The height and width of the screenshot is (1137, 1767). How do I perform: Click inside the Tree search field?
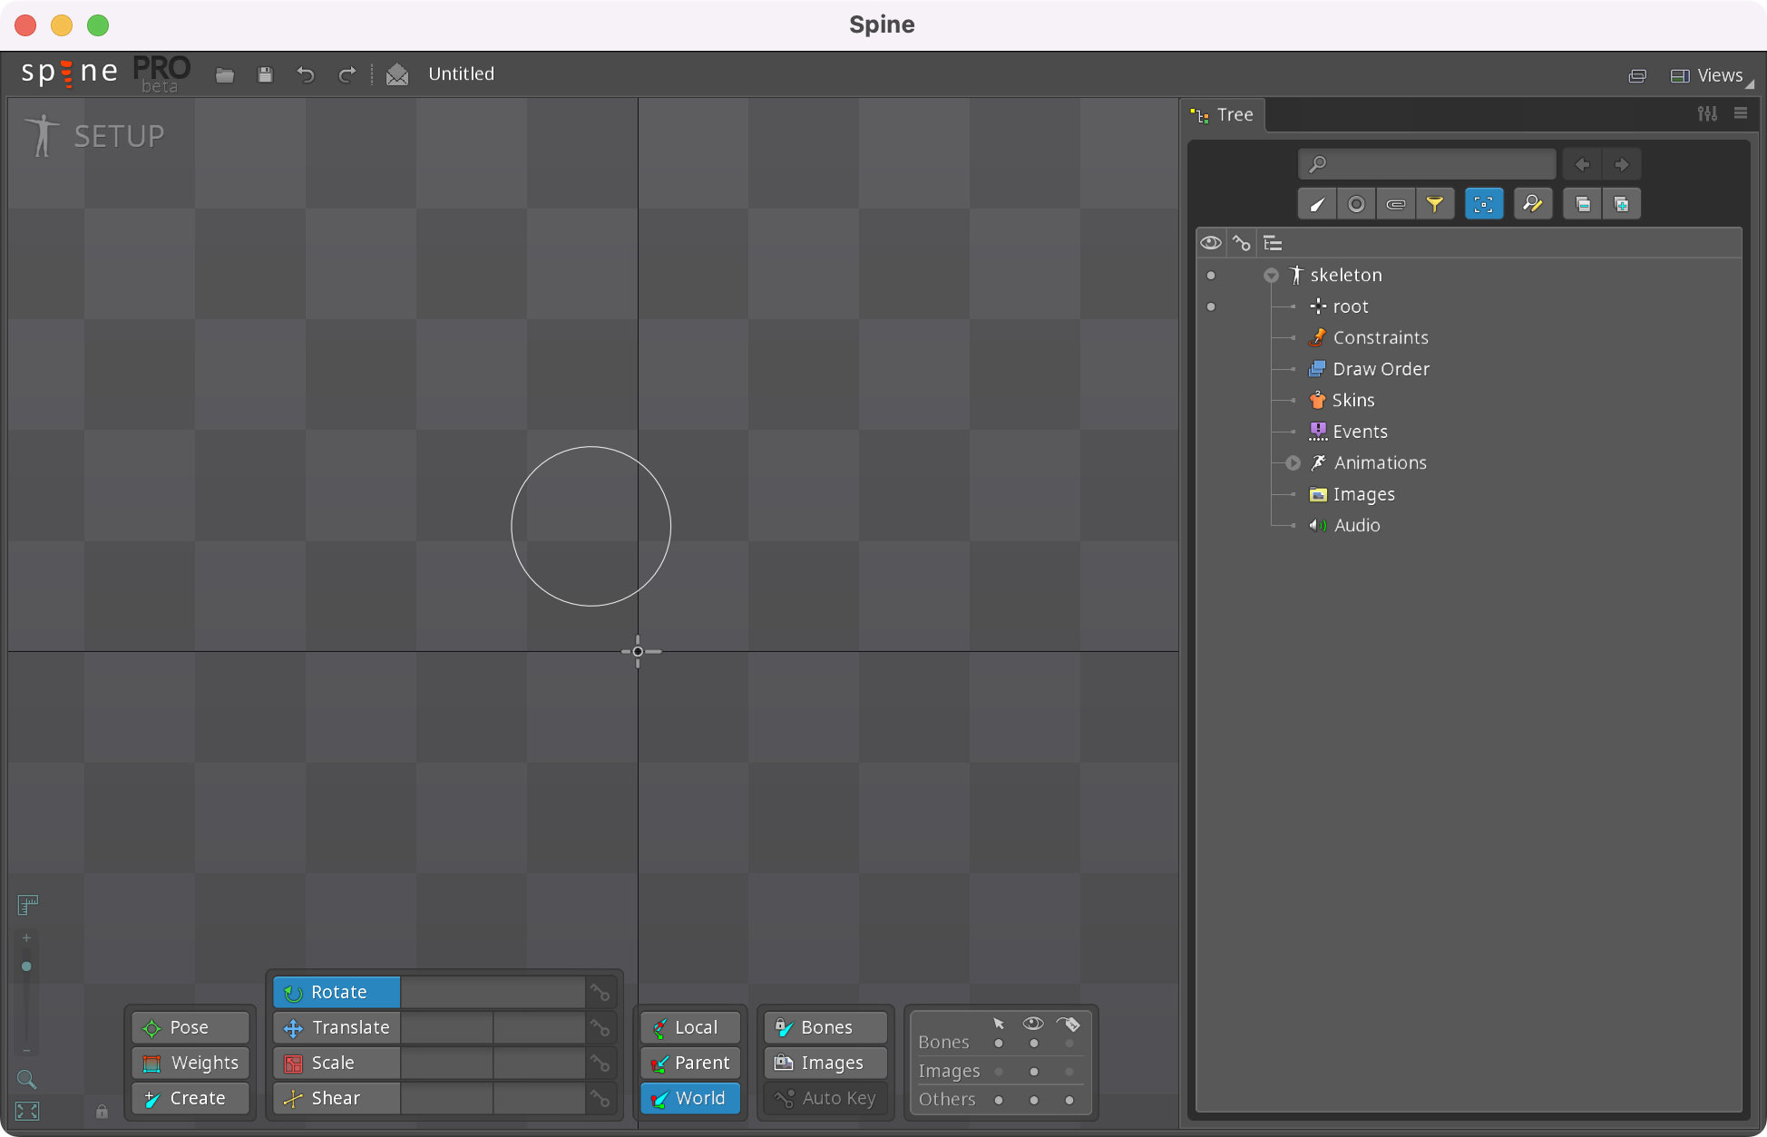click(x=1427, y=163)
